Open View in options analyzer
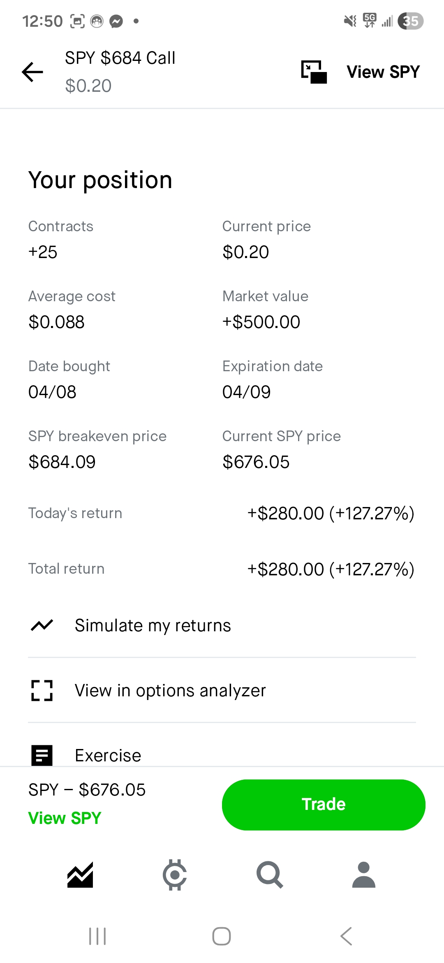Viewport: 444px width, 963px height. 170,691
